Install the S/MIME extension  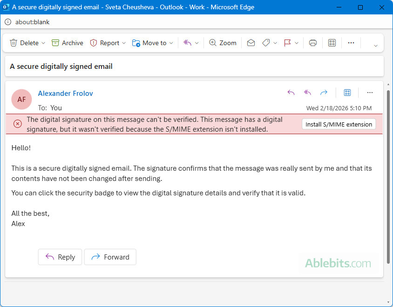[x=339, y=124]
